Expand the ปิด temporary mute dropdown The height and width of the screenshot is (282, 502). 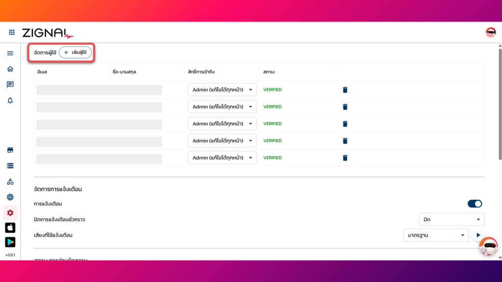coord(452,219)
